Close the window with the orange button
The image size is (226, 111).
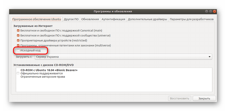pos(214,11)
